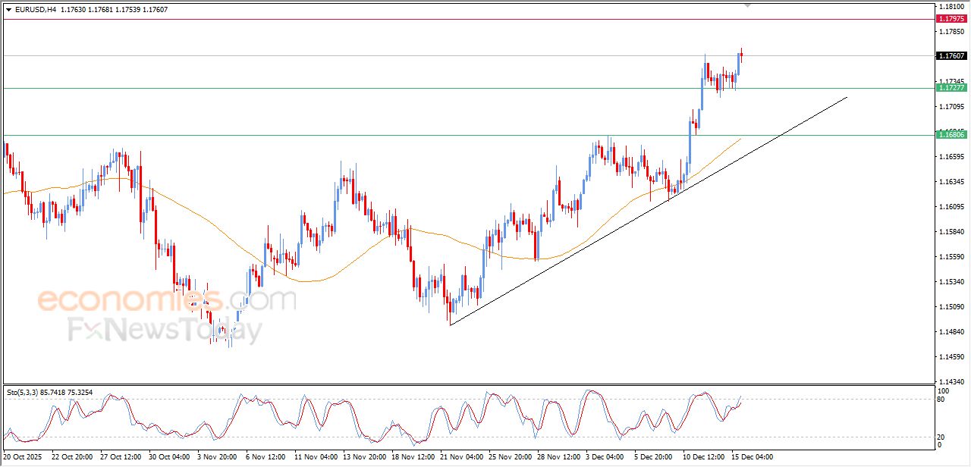Click the Sto(5,3,3) indicator label
Viewport: 971px width, 467px height.
(24, 392)
